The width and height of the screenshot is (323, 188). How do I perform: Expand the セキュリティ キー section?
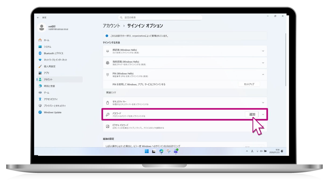(x=263, y=103)
